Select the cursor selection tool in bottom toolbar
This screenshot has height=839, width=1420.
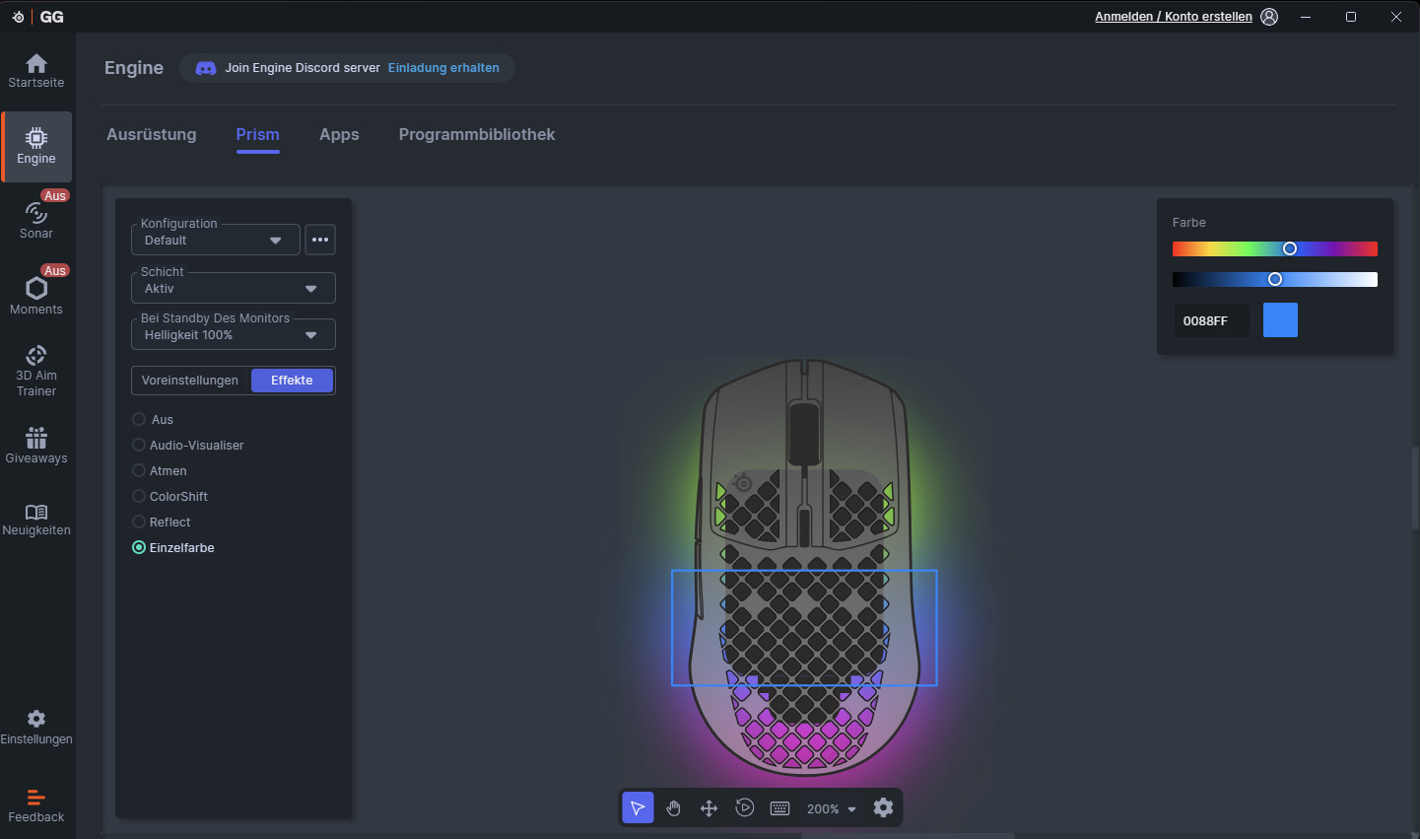click(638, 808)
